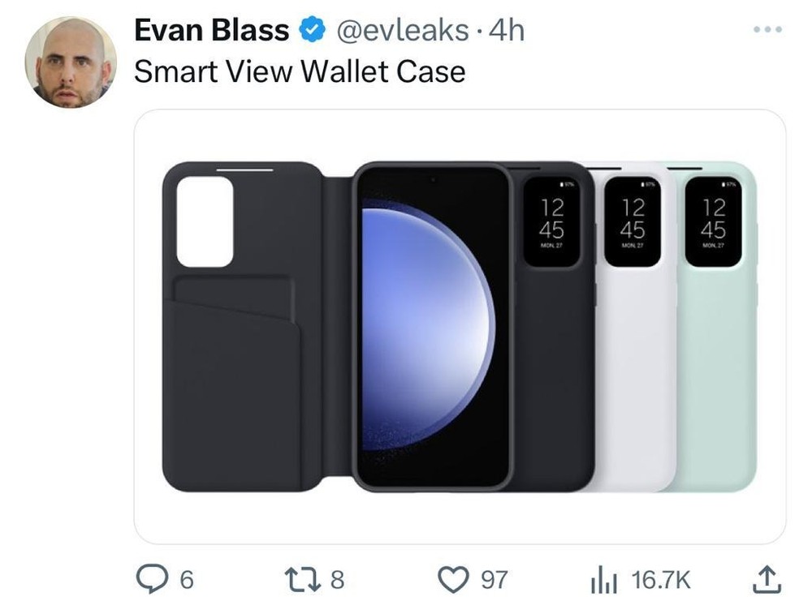Click the 16.7K views count
The width and height of the screenshot is (812, 614).
[660, 579]
